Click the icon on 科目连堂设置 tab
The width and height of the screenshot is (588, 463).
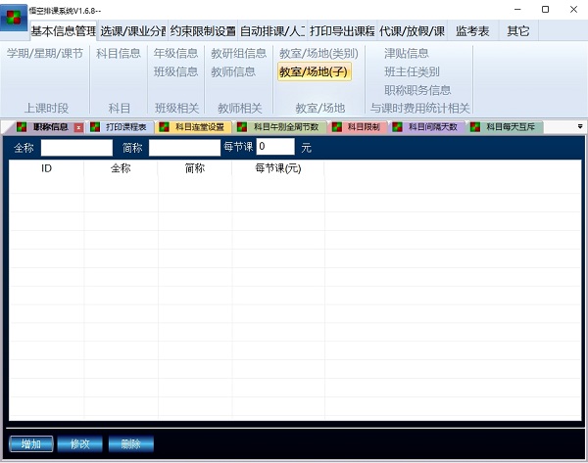165,127
